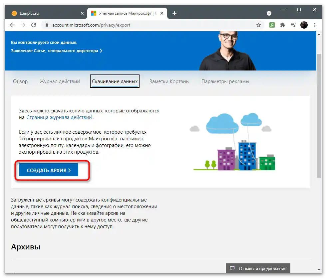Click the Вы контролируете свои данные text
The image size is (327, 278).
coord(44,43)
